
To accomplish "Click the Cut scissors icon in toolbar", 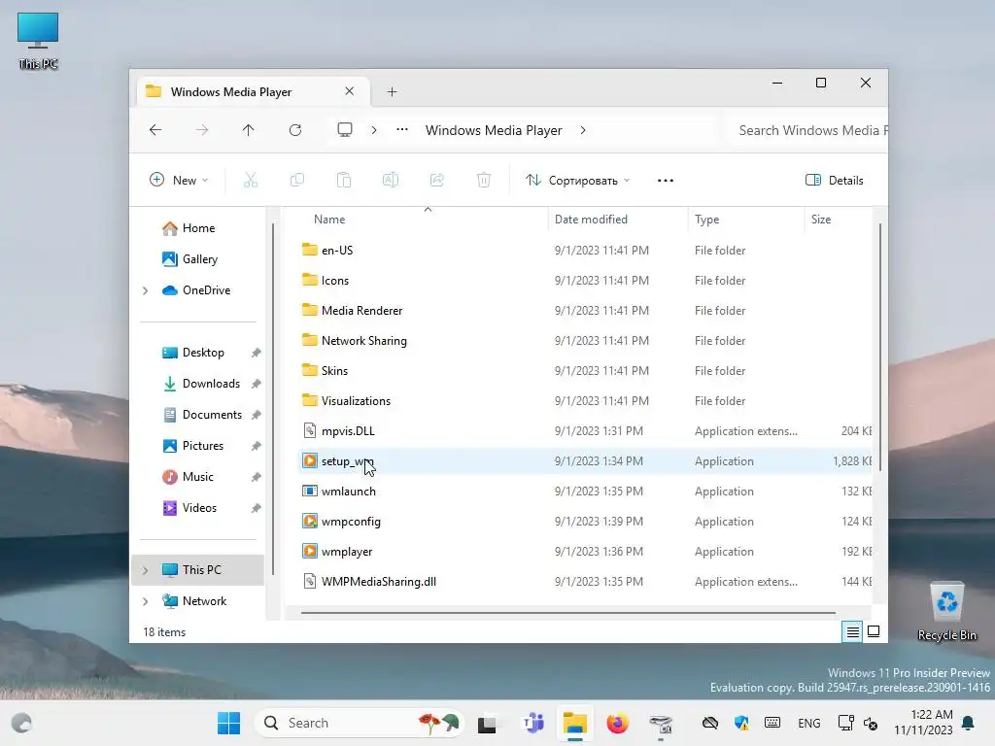I will pos(251,180).
